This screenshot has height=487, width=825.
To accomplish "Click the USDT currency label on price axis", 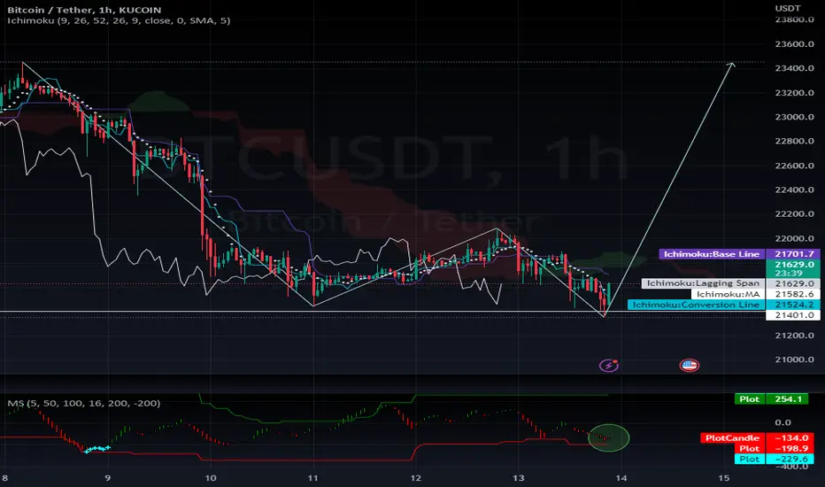I will [788, 9].
